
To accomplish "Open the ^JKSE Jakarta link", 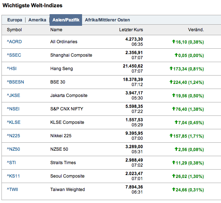I will pyautogui.click(x=14, y=96).
